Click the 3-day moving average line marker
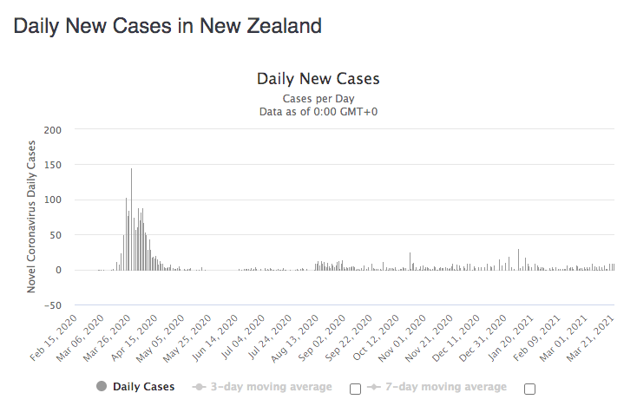 200,386
